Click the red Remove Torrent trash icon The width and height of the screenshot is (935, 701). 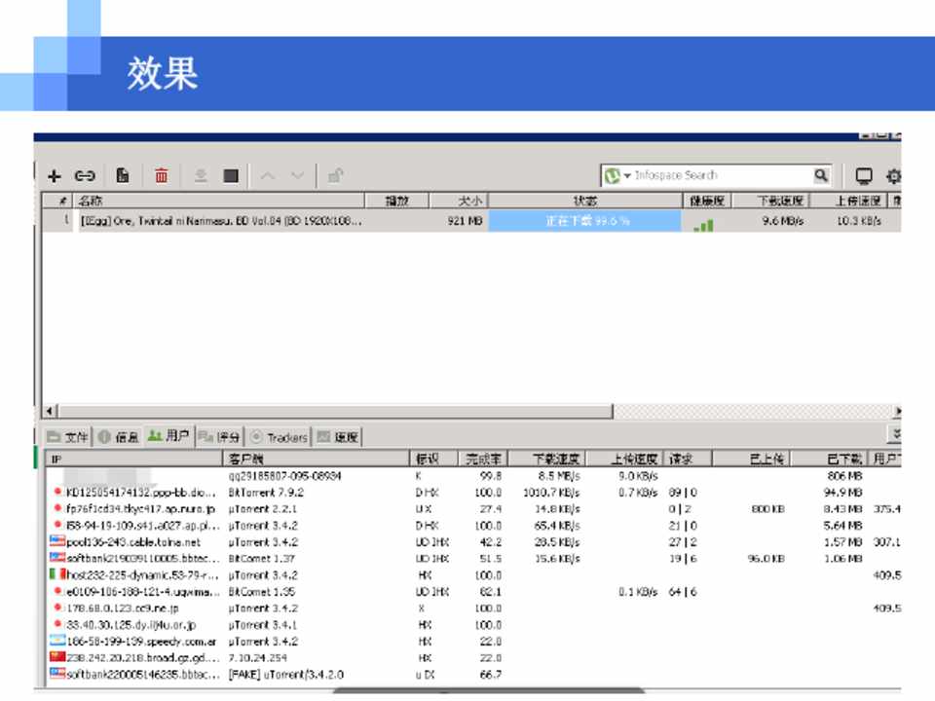[x=162, y=176]
